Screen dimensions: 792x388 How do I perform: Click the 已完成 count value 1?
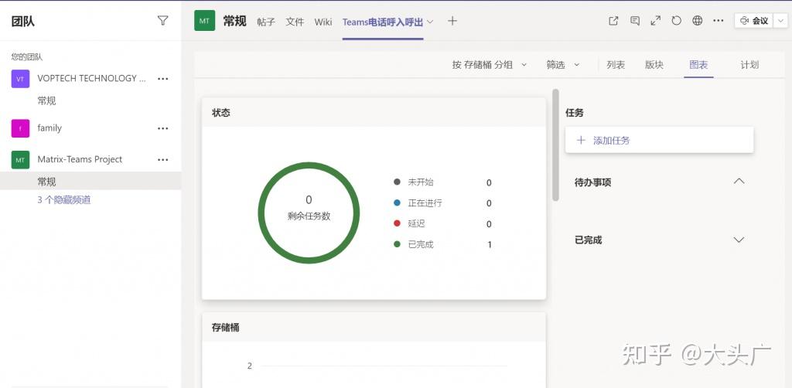pos(490,245)
